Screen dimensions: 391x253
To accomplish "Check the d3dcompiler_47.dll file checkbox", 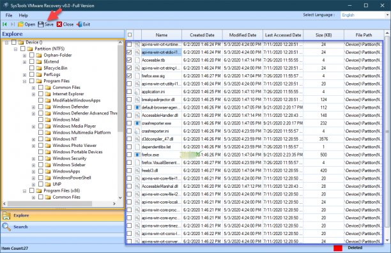I will pos(129,139).
